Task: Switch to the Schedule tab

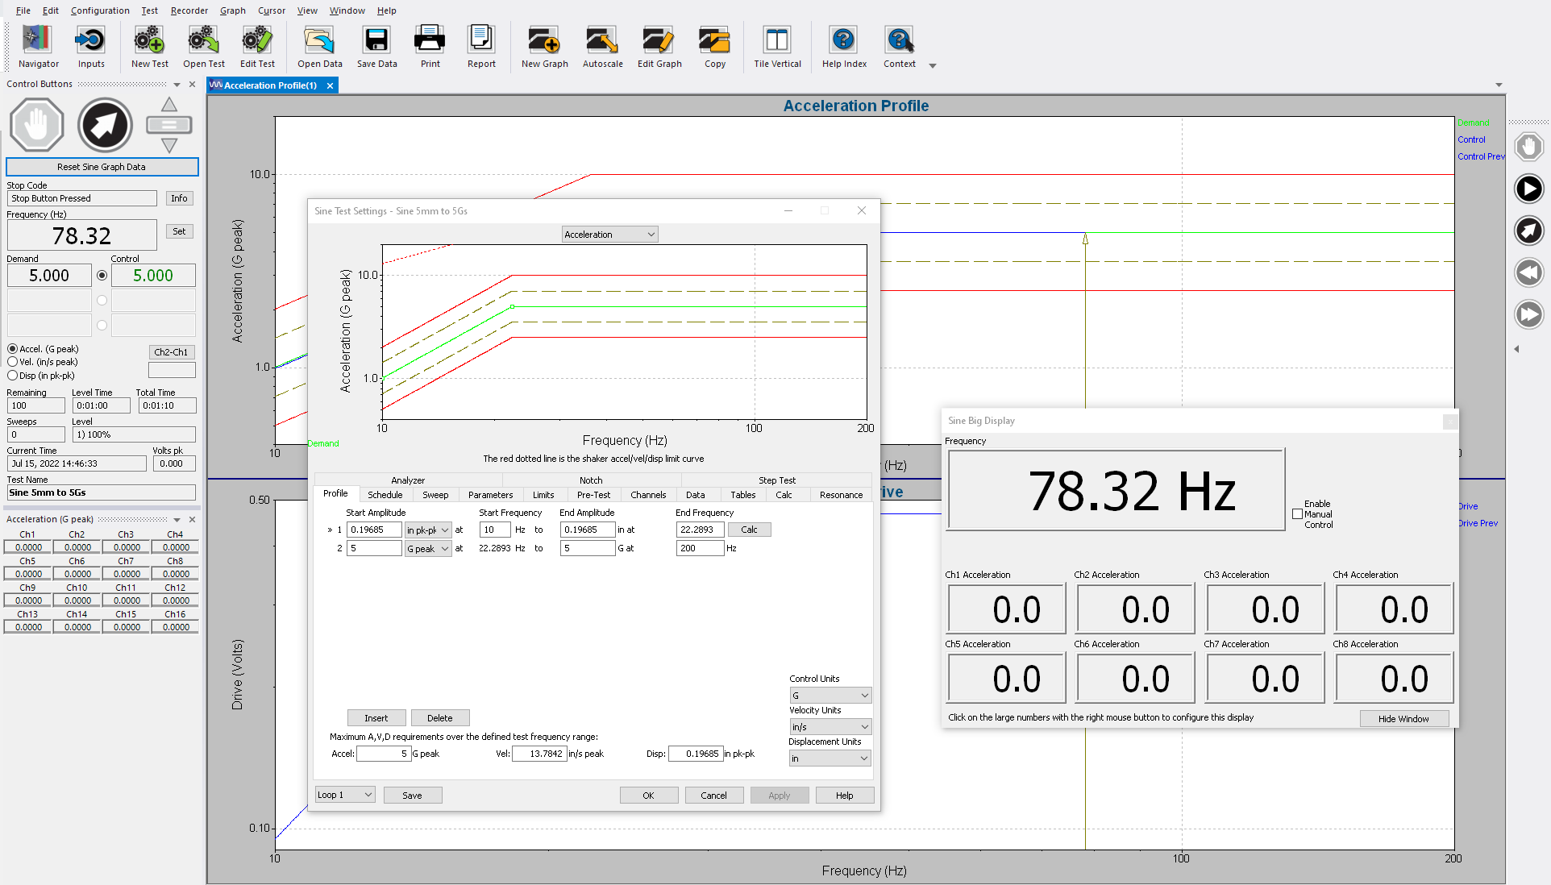Action: click(385, 494)
